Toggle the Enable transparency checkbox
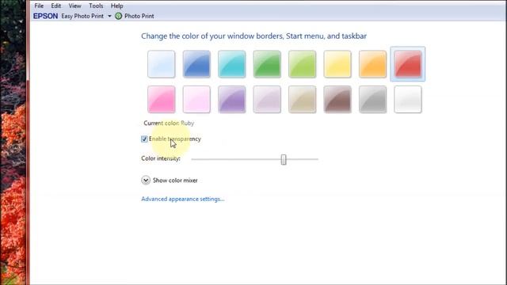Viewport: 507px width, 285px height. (144, 139)
